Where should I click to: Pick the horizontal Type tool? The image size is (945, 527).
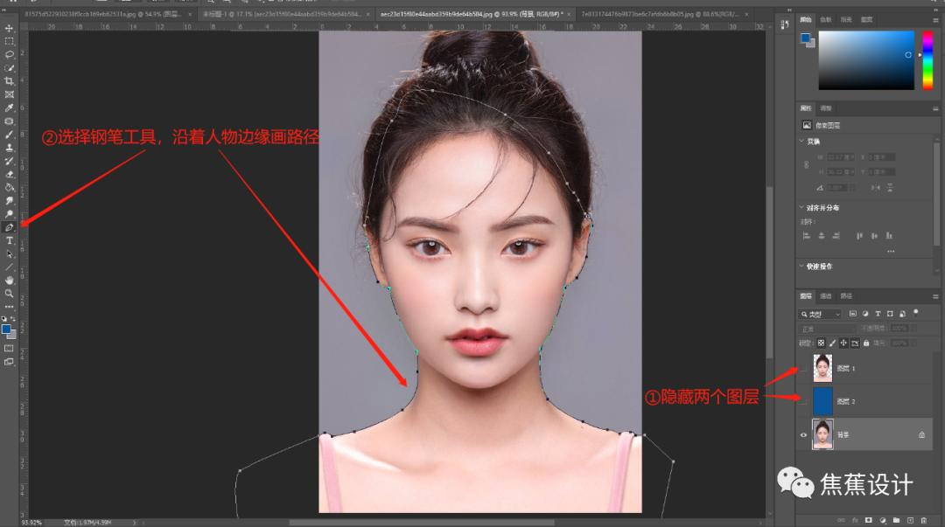[x=10, y=240]
